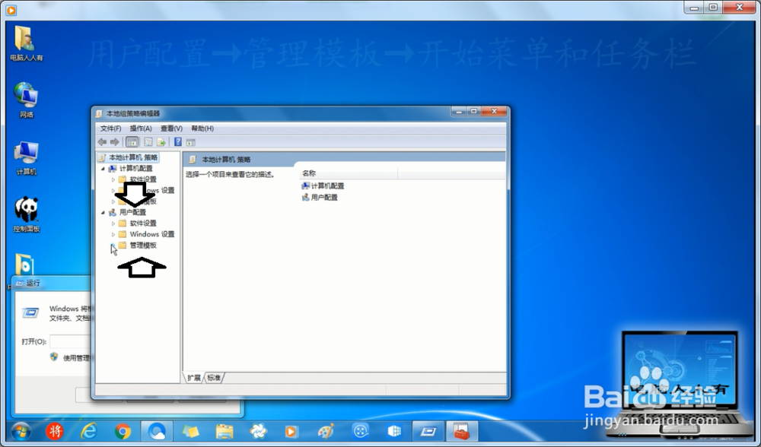Select 管理模板 under 用户配置
761x447 pixels.
click(x=143, y=246)
